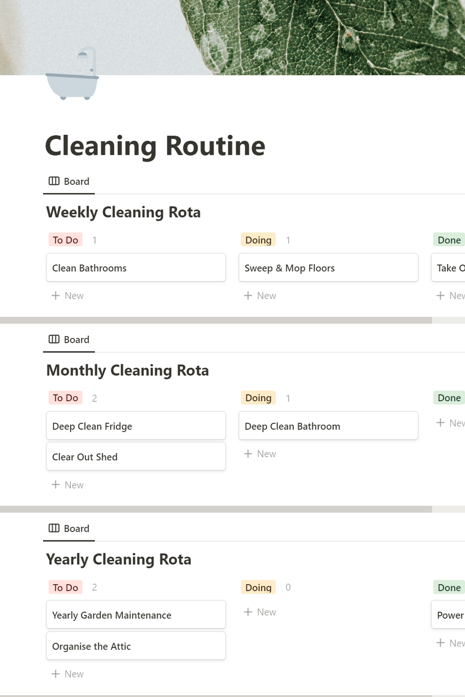Add new card under Deep Clean Bathroom
The image size is (465, 697).
point(260,454)
